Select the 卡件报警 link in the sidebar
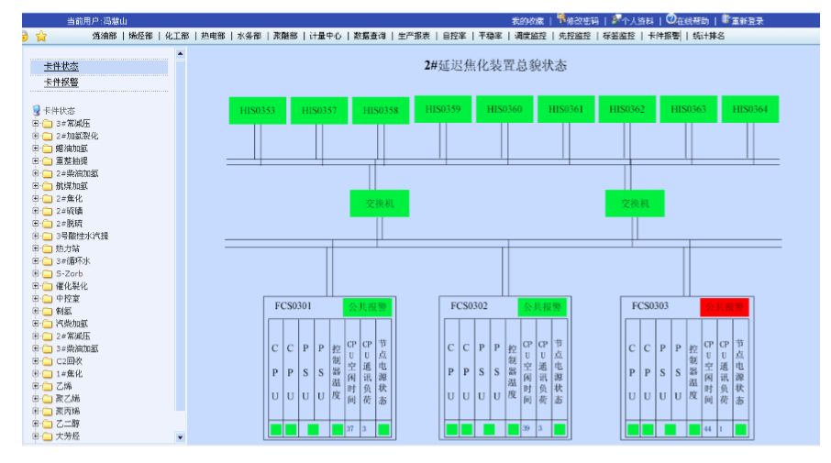 61,83
